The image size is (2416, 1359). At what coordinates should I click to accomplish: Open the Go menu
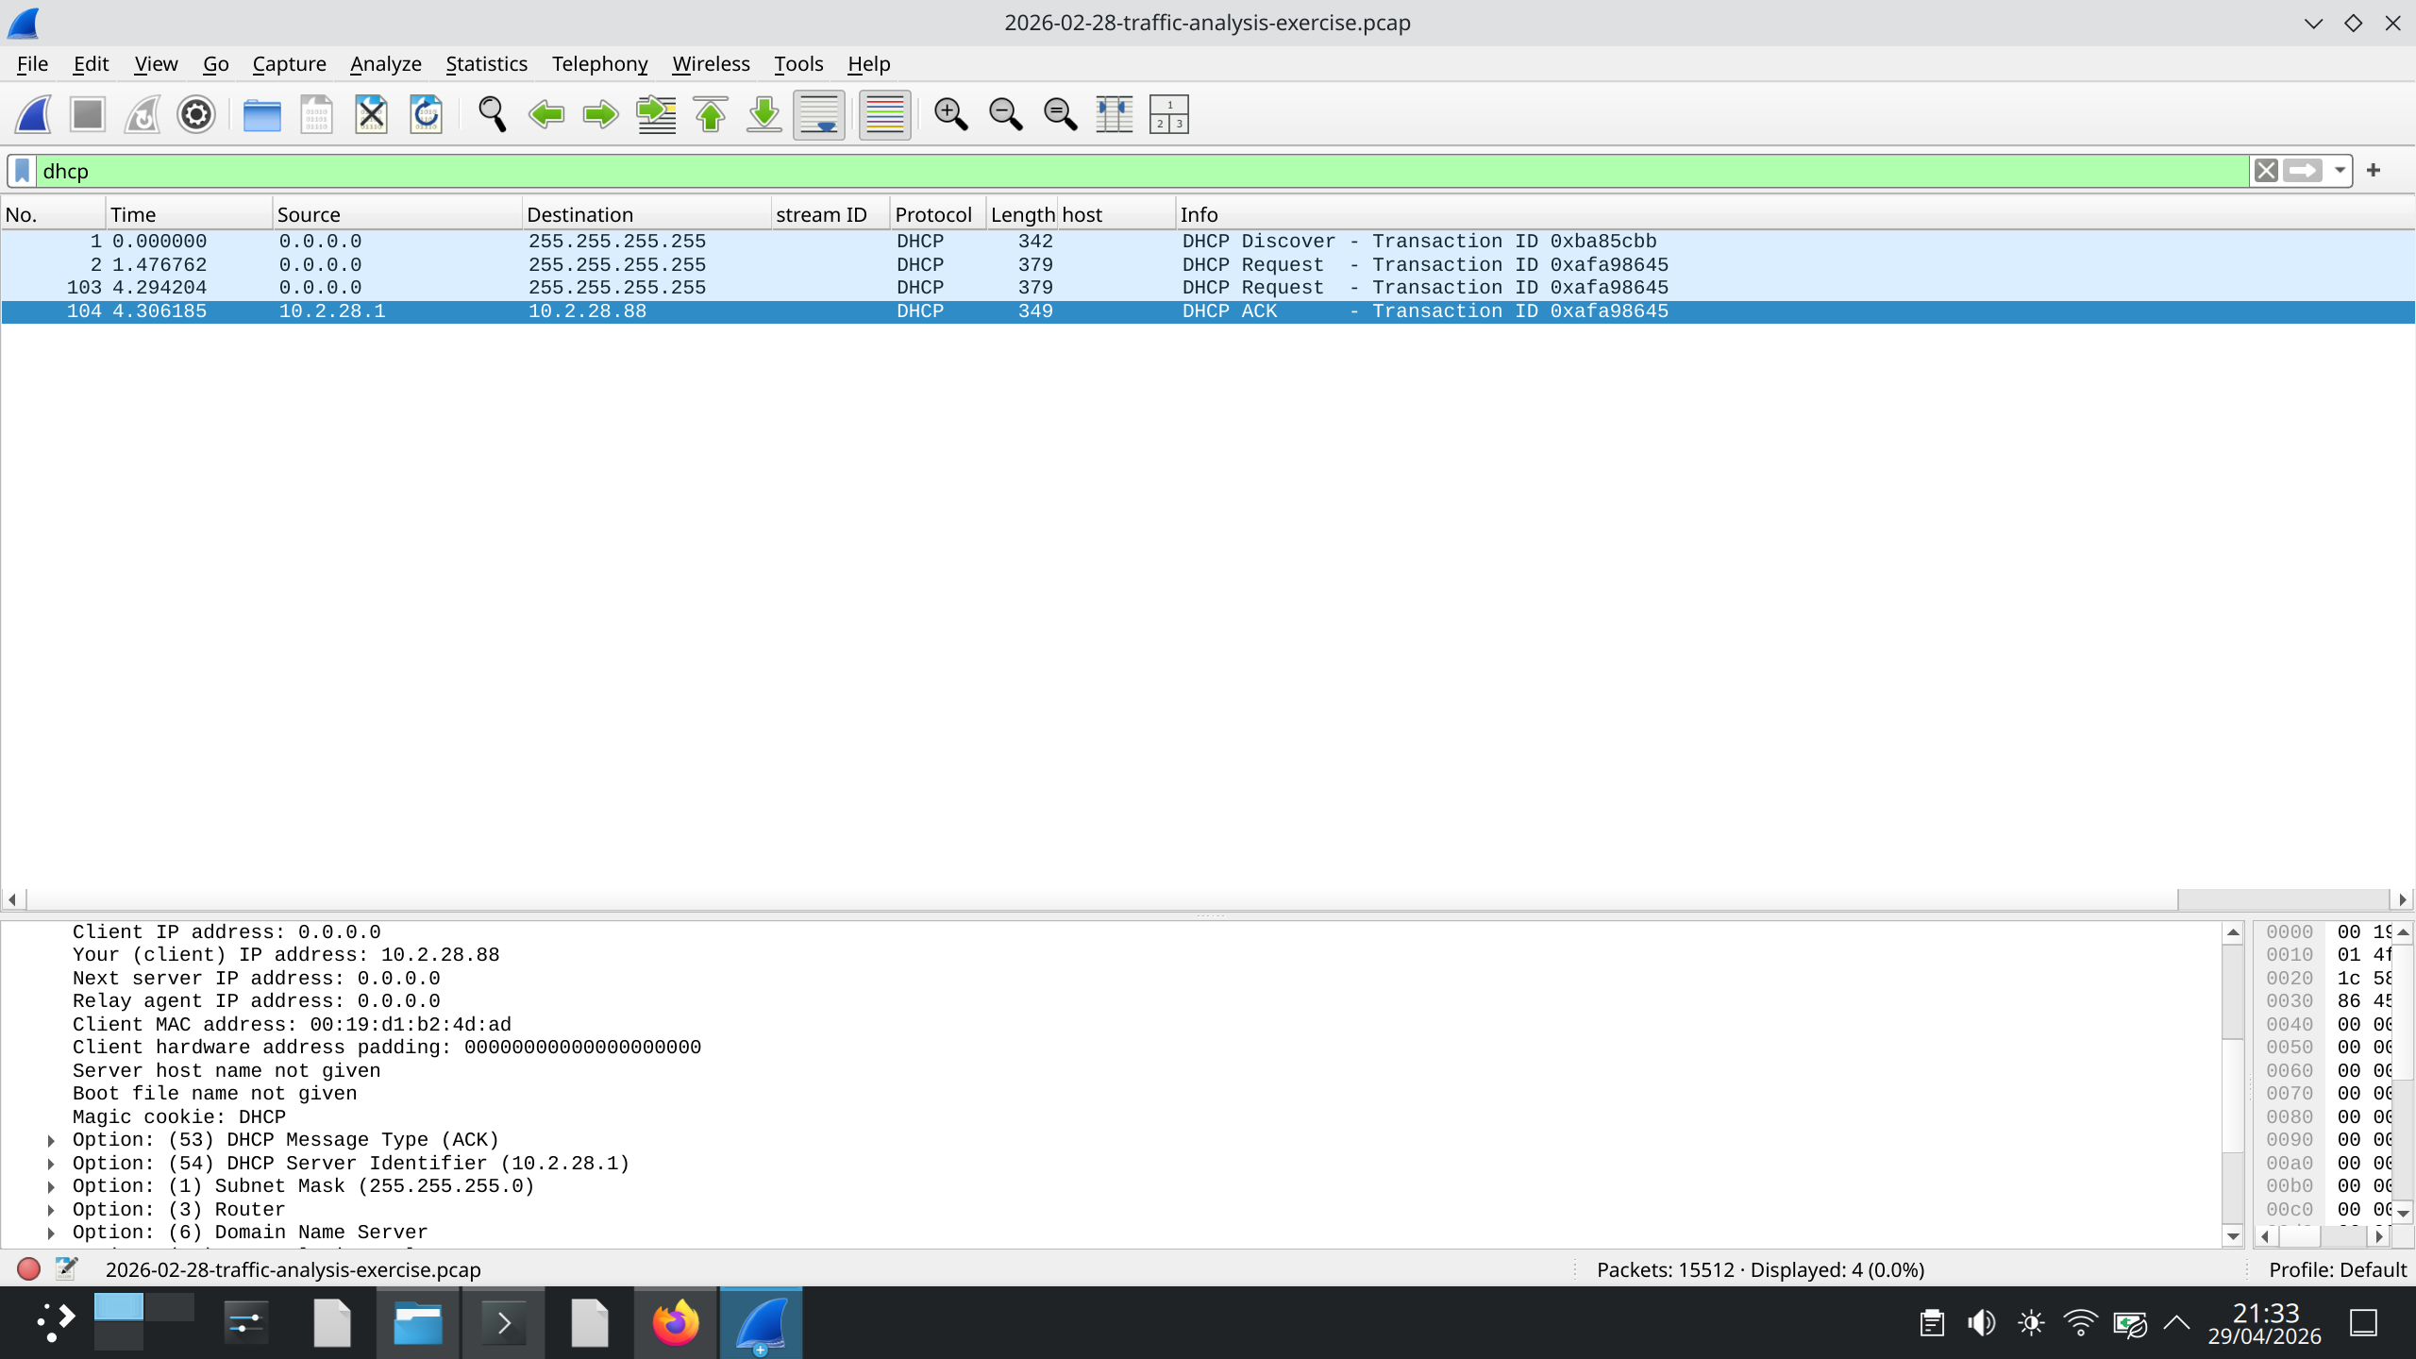click(x=216, y=64)
